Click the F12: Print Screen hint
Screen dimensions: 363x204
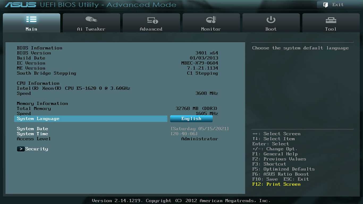276,184
